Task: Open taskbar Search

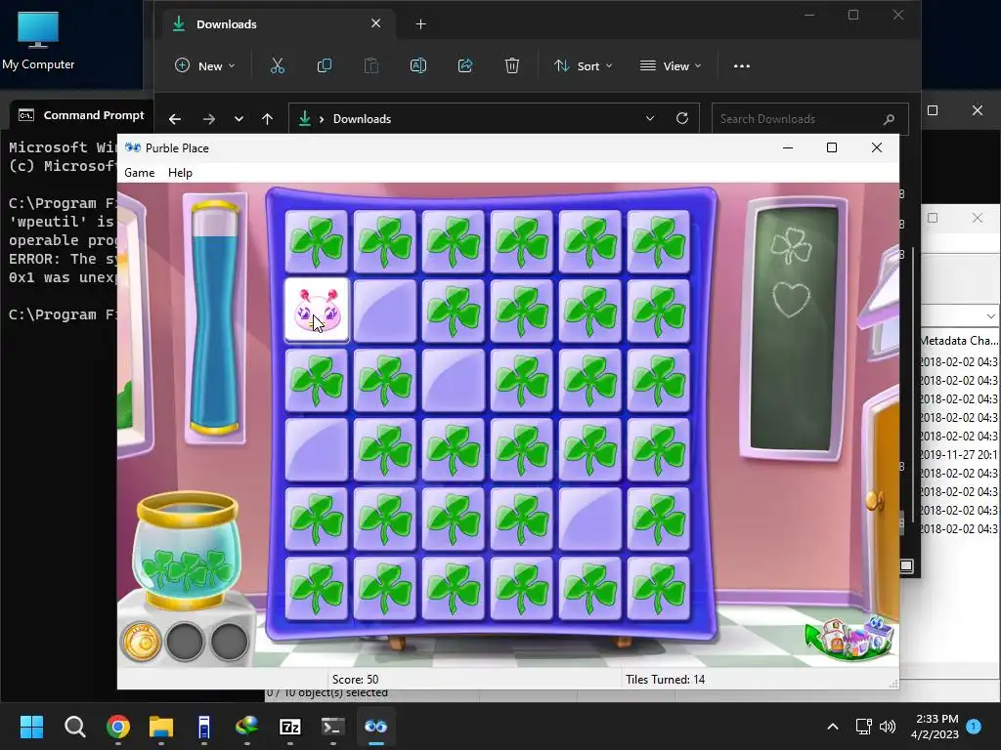Action: (74, 727)
